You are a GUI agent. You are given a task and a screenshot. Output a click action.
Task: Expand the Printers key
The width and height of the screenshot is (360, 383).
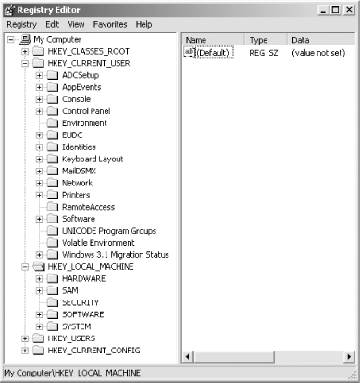pos(39,195)
